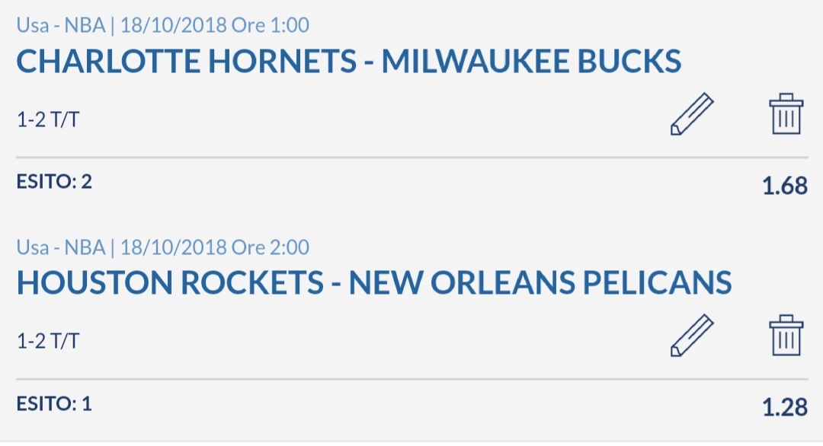This screenshot has height=446, width=823.
Task: Remove the Houston Rockets - Pelicans selection
Action: 786,336
